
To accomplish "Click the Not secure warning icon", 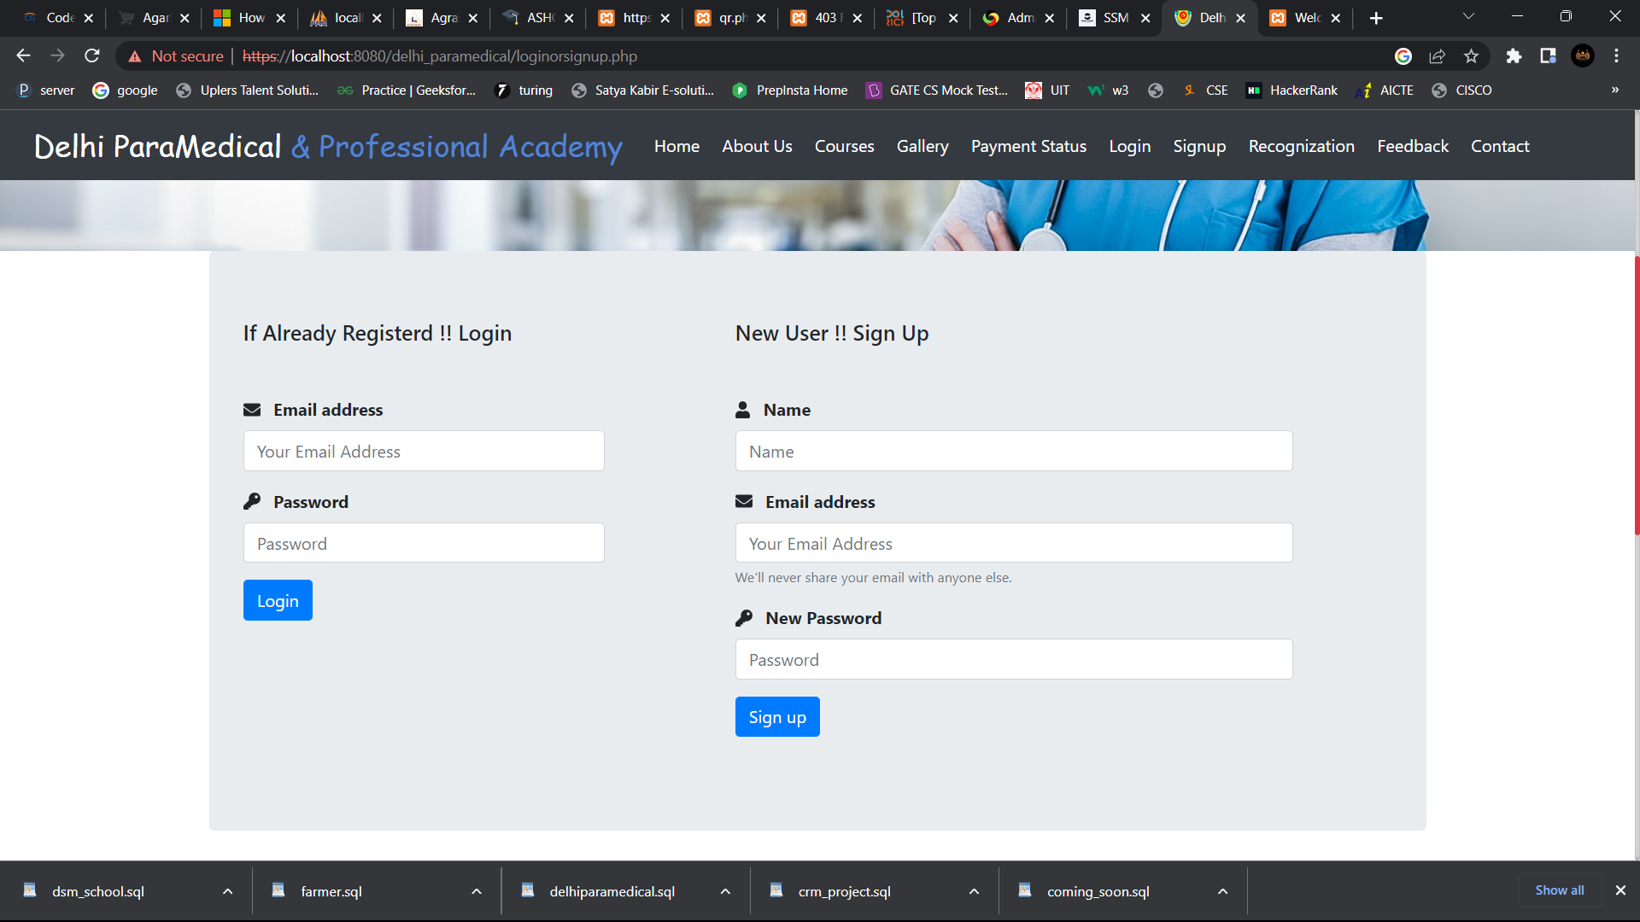I will tap(135, 56).
